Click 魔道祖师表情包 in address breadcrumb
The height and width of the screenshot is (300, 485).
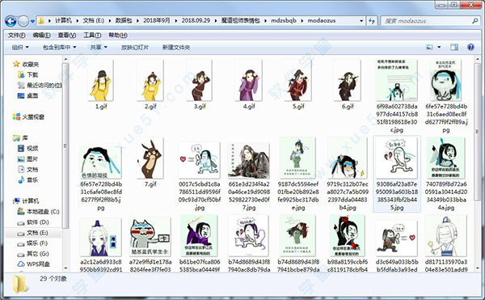pyautogui.click(x=241, y=21)
